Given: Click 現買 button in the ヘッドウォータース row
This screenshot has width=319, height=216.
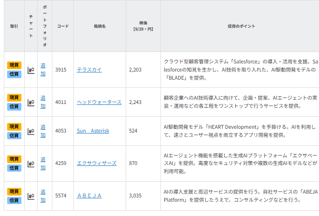Looking at the screenshot, I should coord(14,98).
